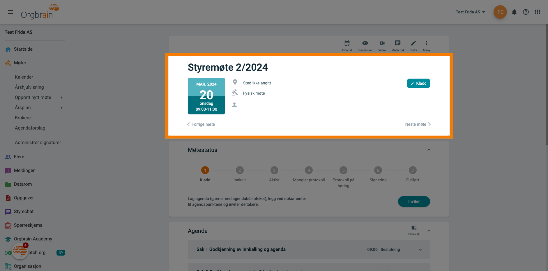This screenshot has height=271, width=548.
Task: Open the apps grid launcher
Action: point(538,12)
